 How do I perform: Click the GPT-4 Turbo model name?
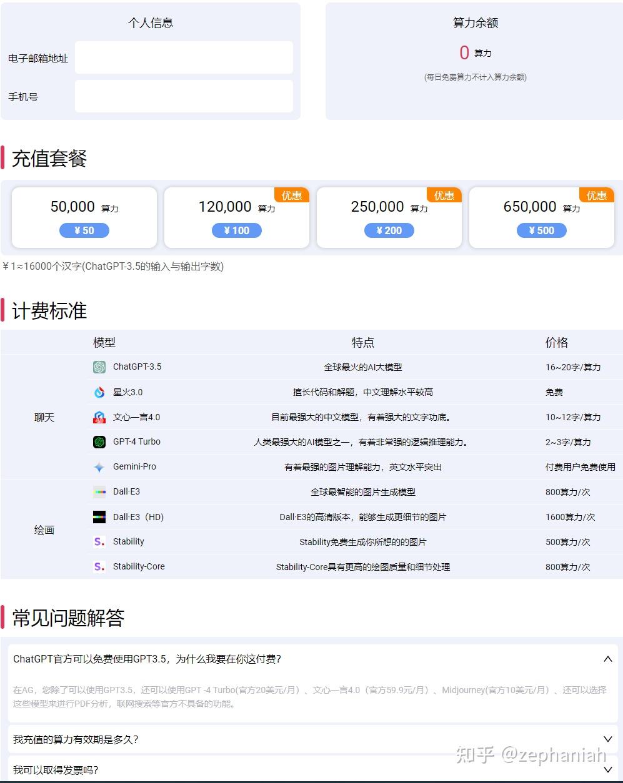(137, 441)
